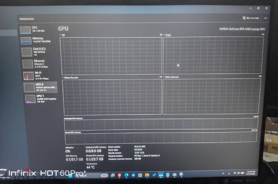
Task: Click the 0.0/8.0 GB dedicated memory value
Action: point(94,151)
